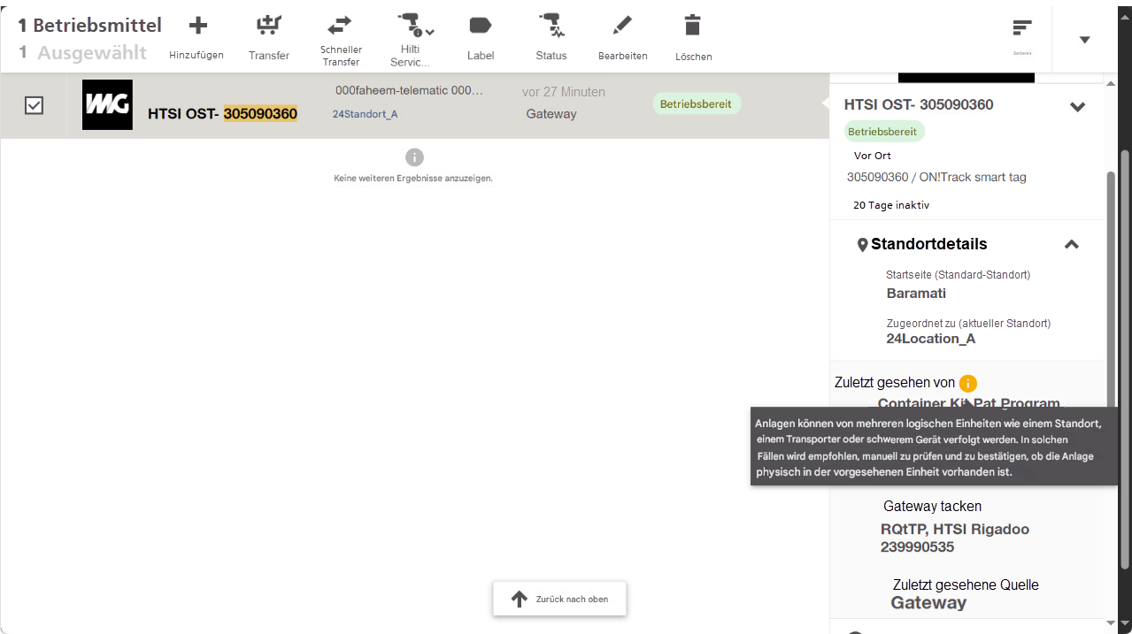Open the 24Standort_A location link
1132x634 pixels.
click(x=365, y=114)
